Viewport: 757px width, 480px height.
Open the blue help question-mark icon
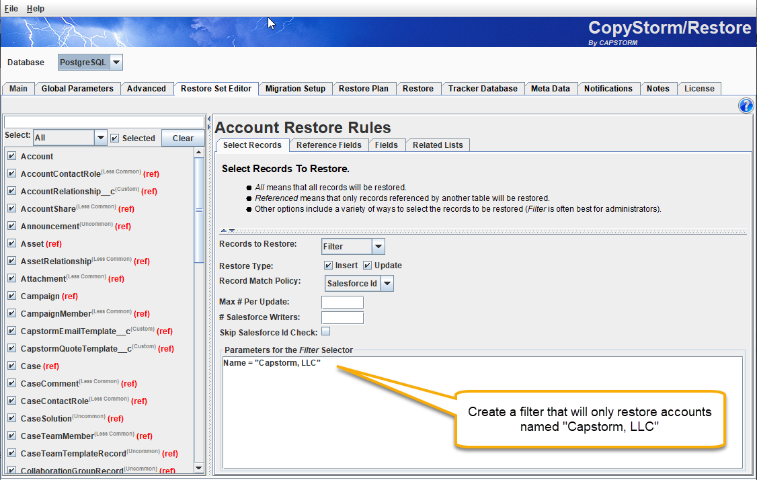pyautogui.click(x=746, y=106)
